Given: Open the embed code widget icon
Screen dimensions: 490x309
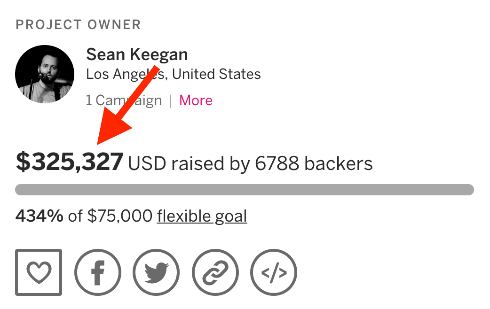Looking at the screenshot, I should click(274, 272).
